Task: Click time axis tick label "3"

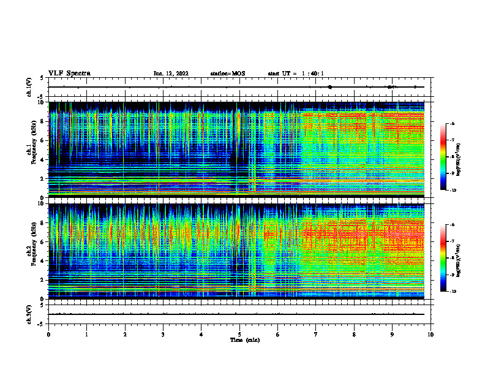Action: pos(163,335)
